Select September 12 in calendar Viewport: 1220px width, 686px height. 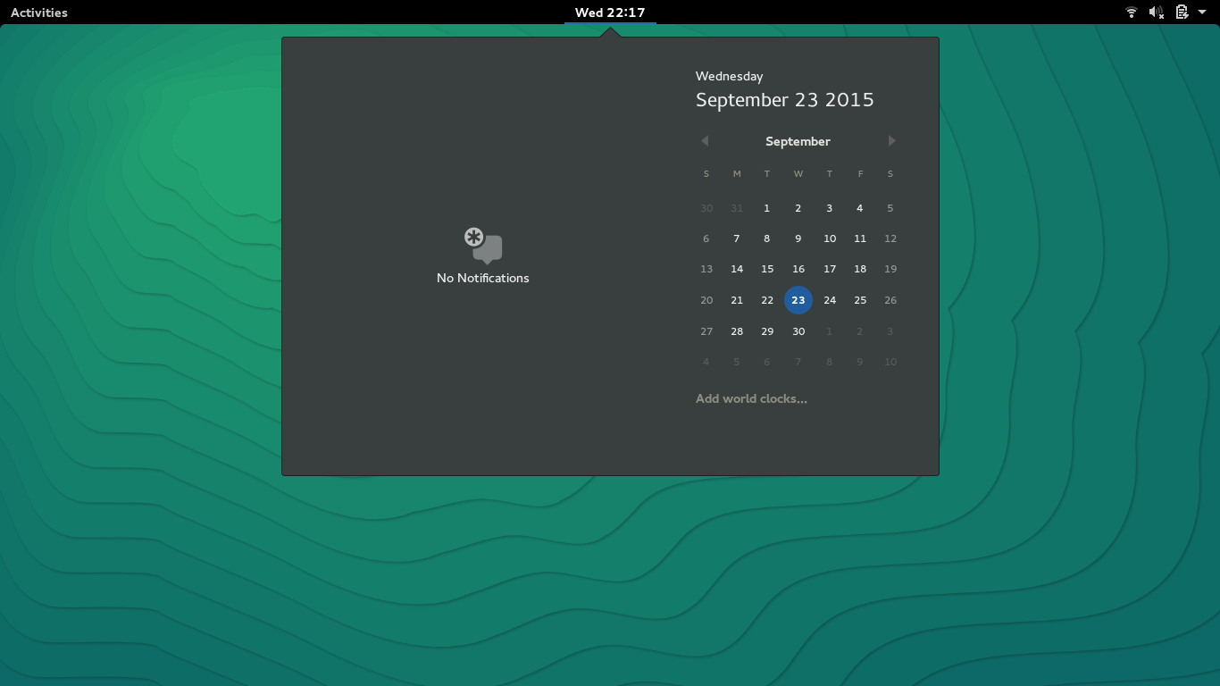pos(890,238)
